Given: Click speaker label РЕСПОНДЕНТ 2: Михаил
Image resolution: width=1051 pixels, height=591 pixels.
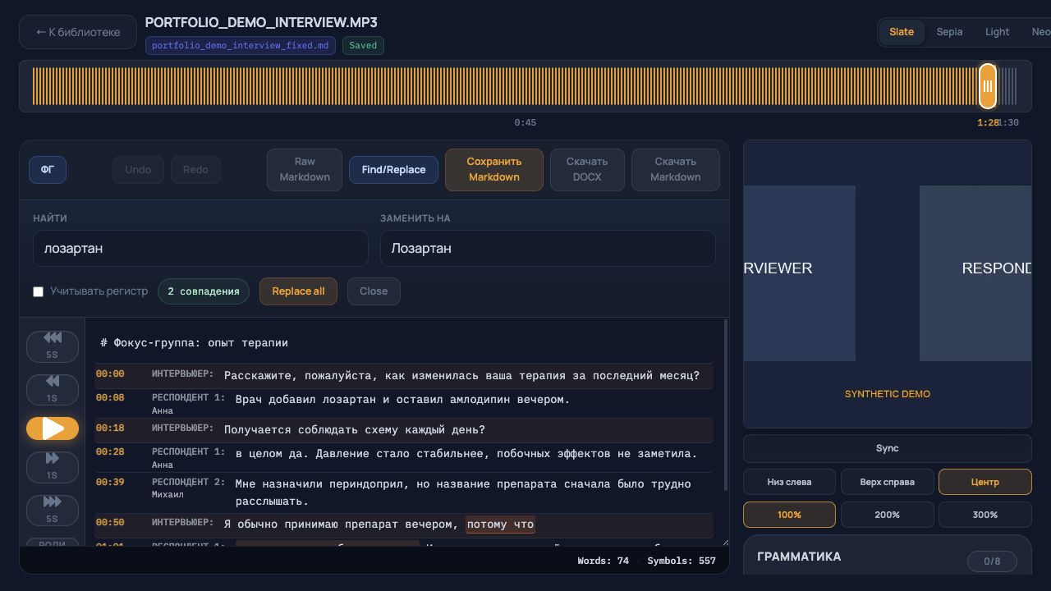Looking at the screenshot, I should [188, 488].
